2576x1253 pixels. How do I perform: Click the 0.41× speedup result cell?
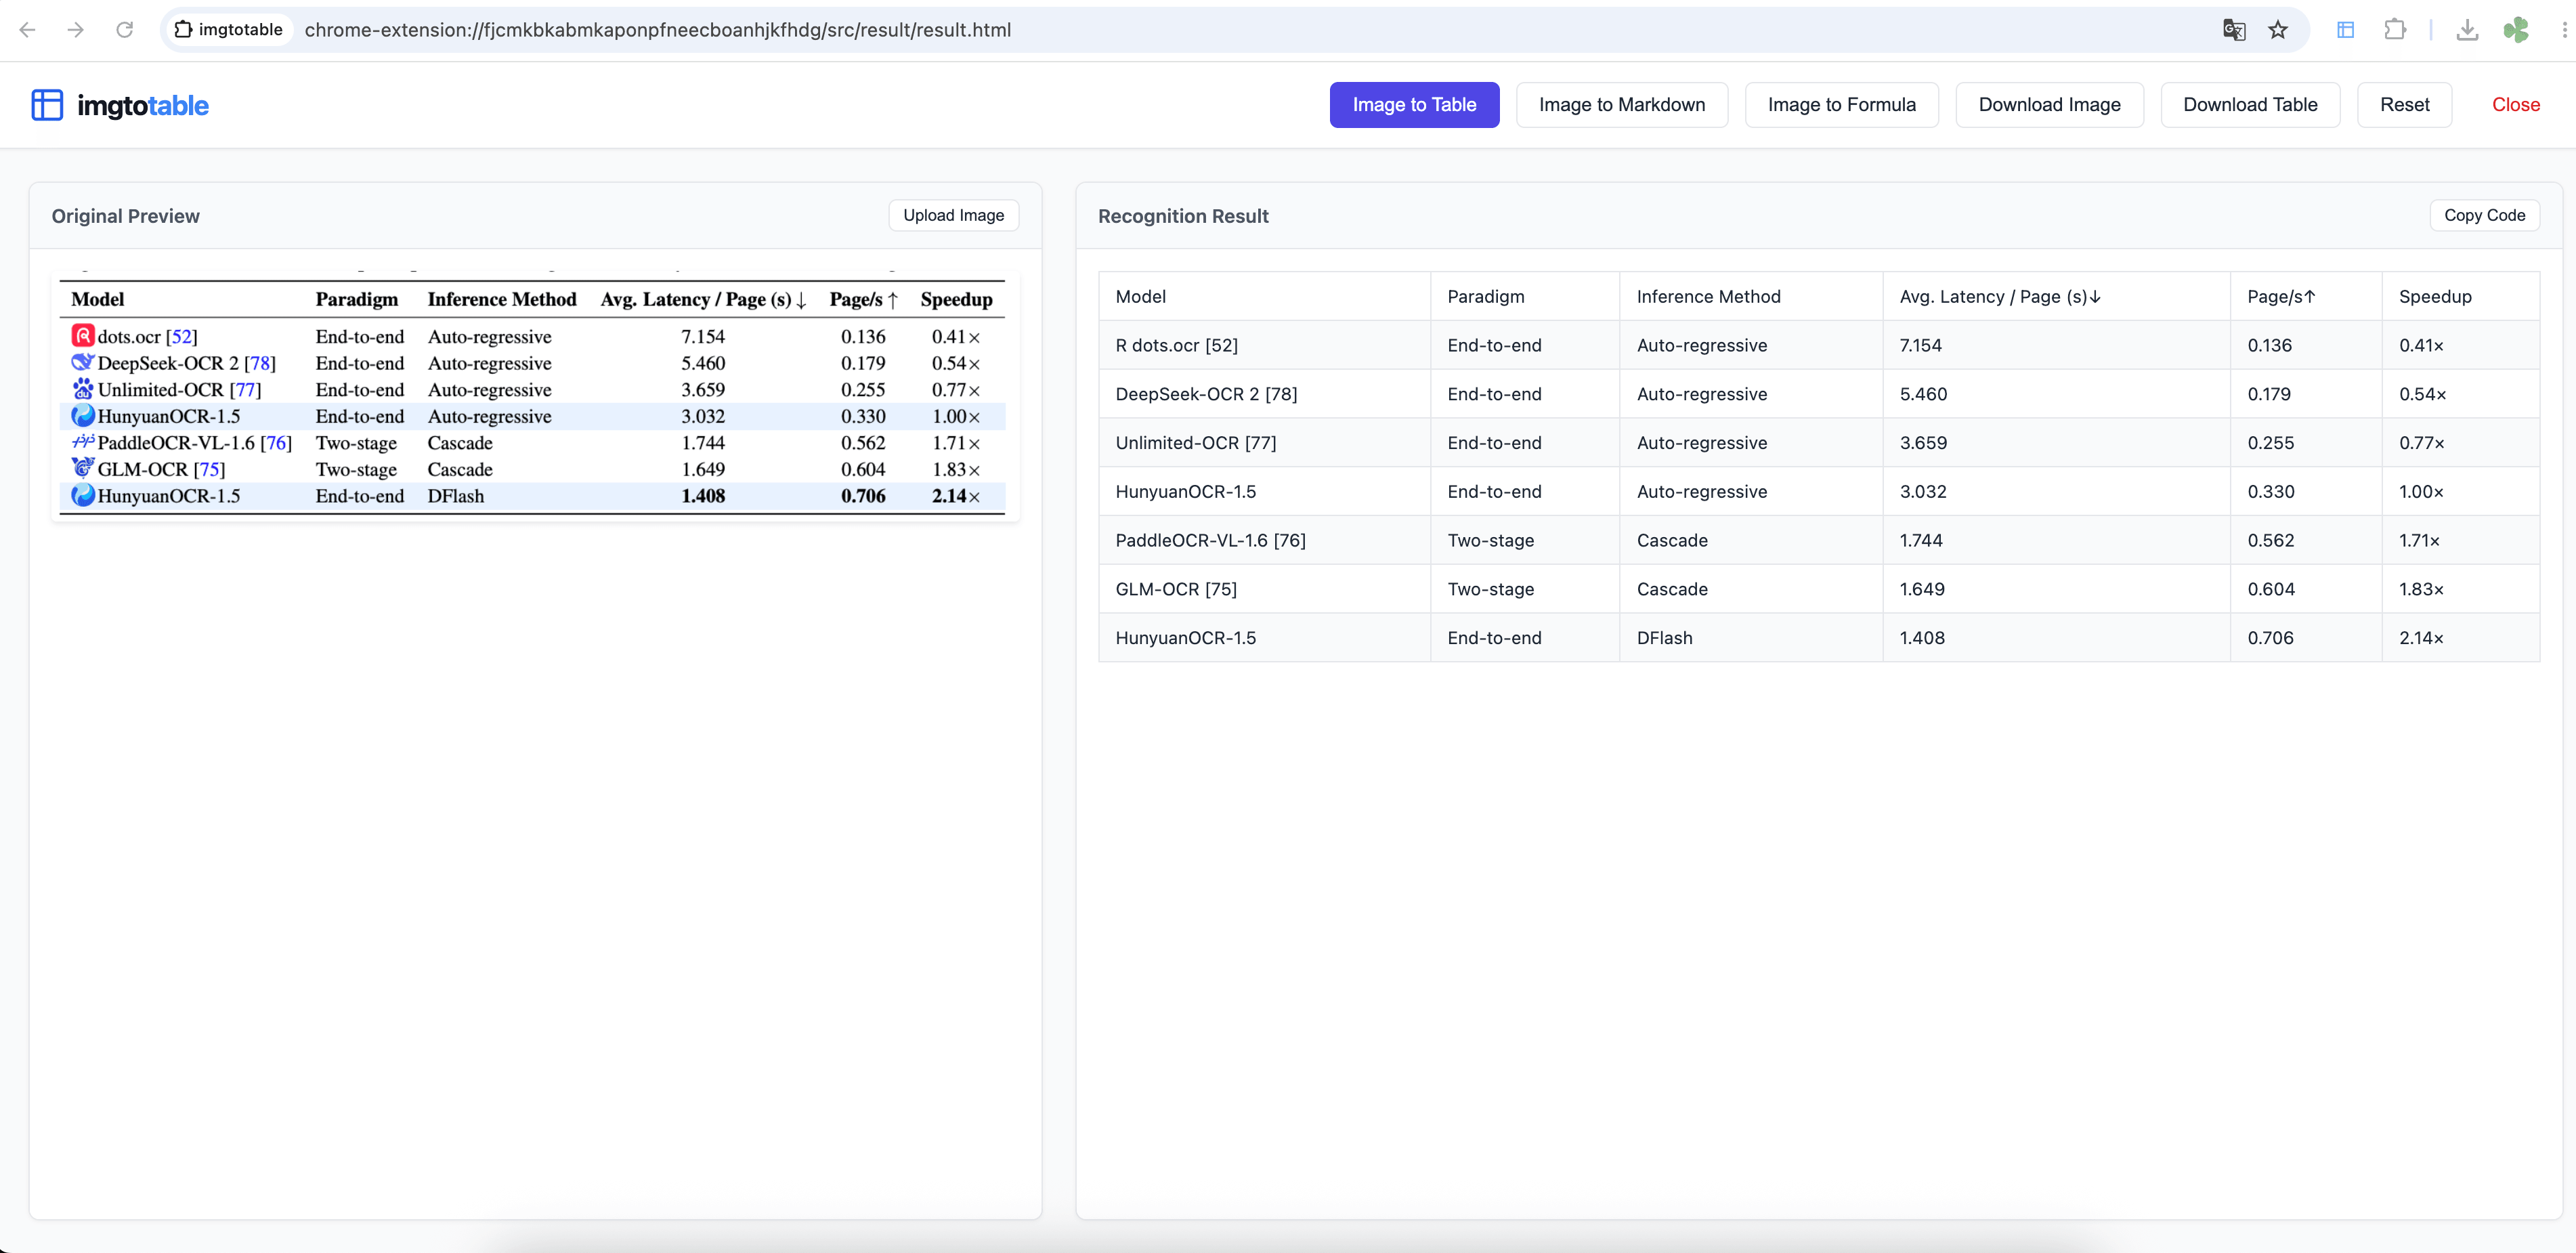click(2460, 345)
